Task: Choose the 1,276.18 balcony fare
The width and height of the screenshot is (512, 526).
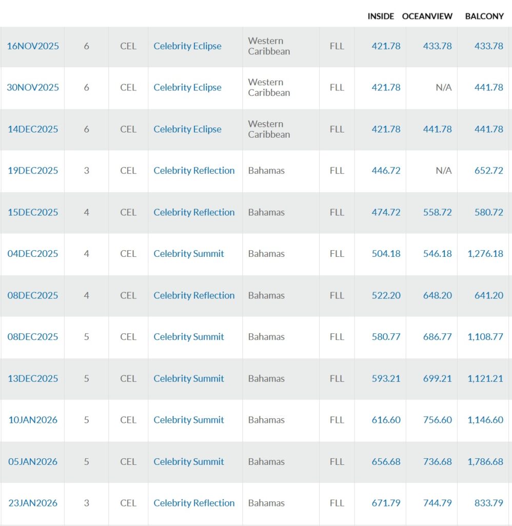Action: tap(485, 254)
